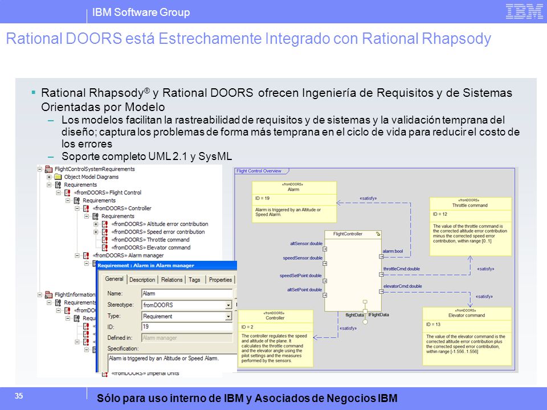Image resolution: width=547 pixels, height=410 pixels.
Task: Select the alarm:bool output port
Action: [x=381, y=257]
